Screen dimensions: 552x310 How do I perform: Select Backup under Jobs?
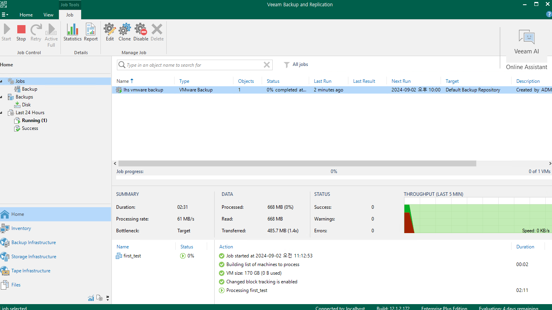tap(29, 89)
